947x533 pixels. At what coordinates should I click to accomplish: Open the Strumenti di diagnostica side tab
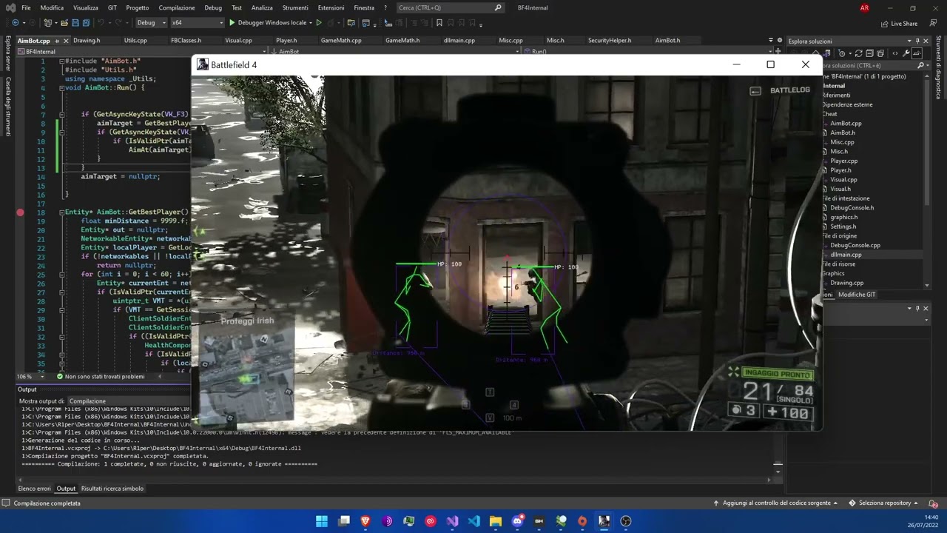tap(938, 68)
